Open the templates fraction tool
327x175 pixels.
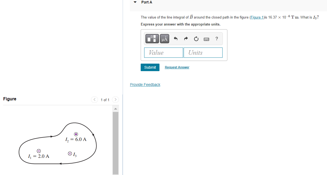click(x=152, y=39)
